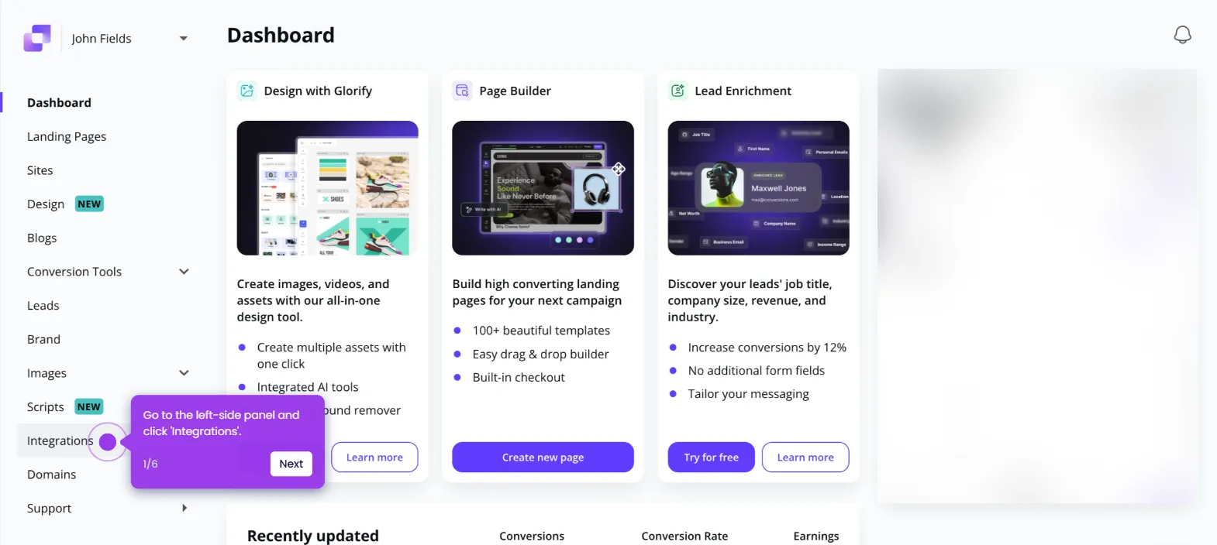Click the Create new page button
Viewport: 1217px width, 545px height.
click(543, 457)
